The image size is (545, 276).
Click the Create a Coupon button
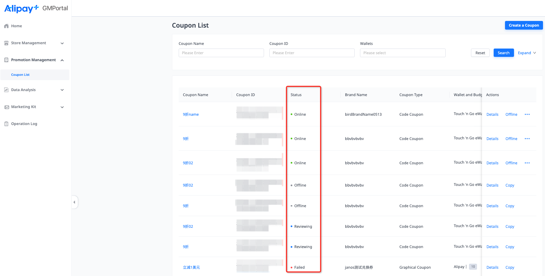pyautogui.click(x=523, y=25)
